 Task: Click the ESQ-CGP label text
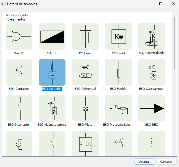tap(85, 53)
